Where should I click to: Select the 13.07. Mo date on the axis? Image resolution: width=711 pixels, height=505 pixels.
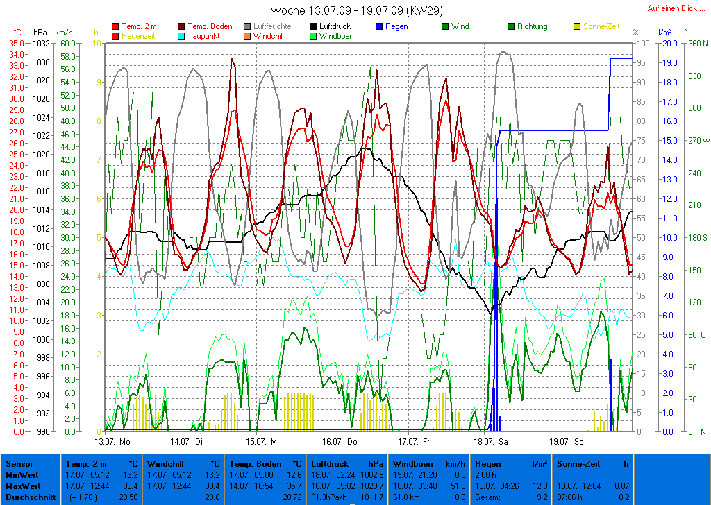point(112,441)
